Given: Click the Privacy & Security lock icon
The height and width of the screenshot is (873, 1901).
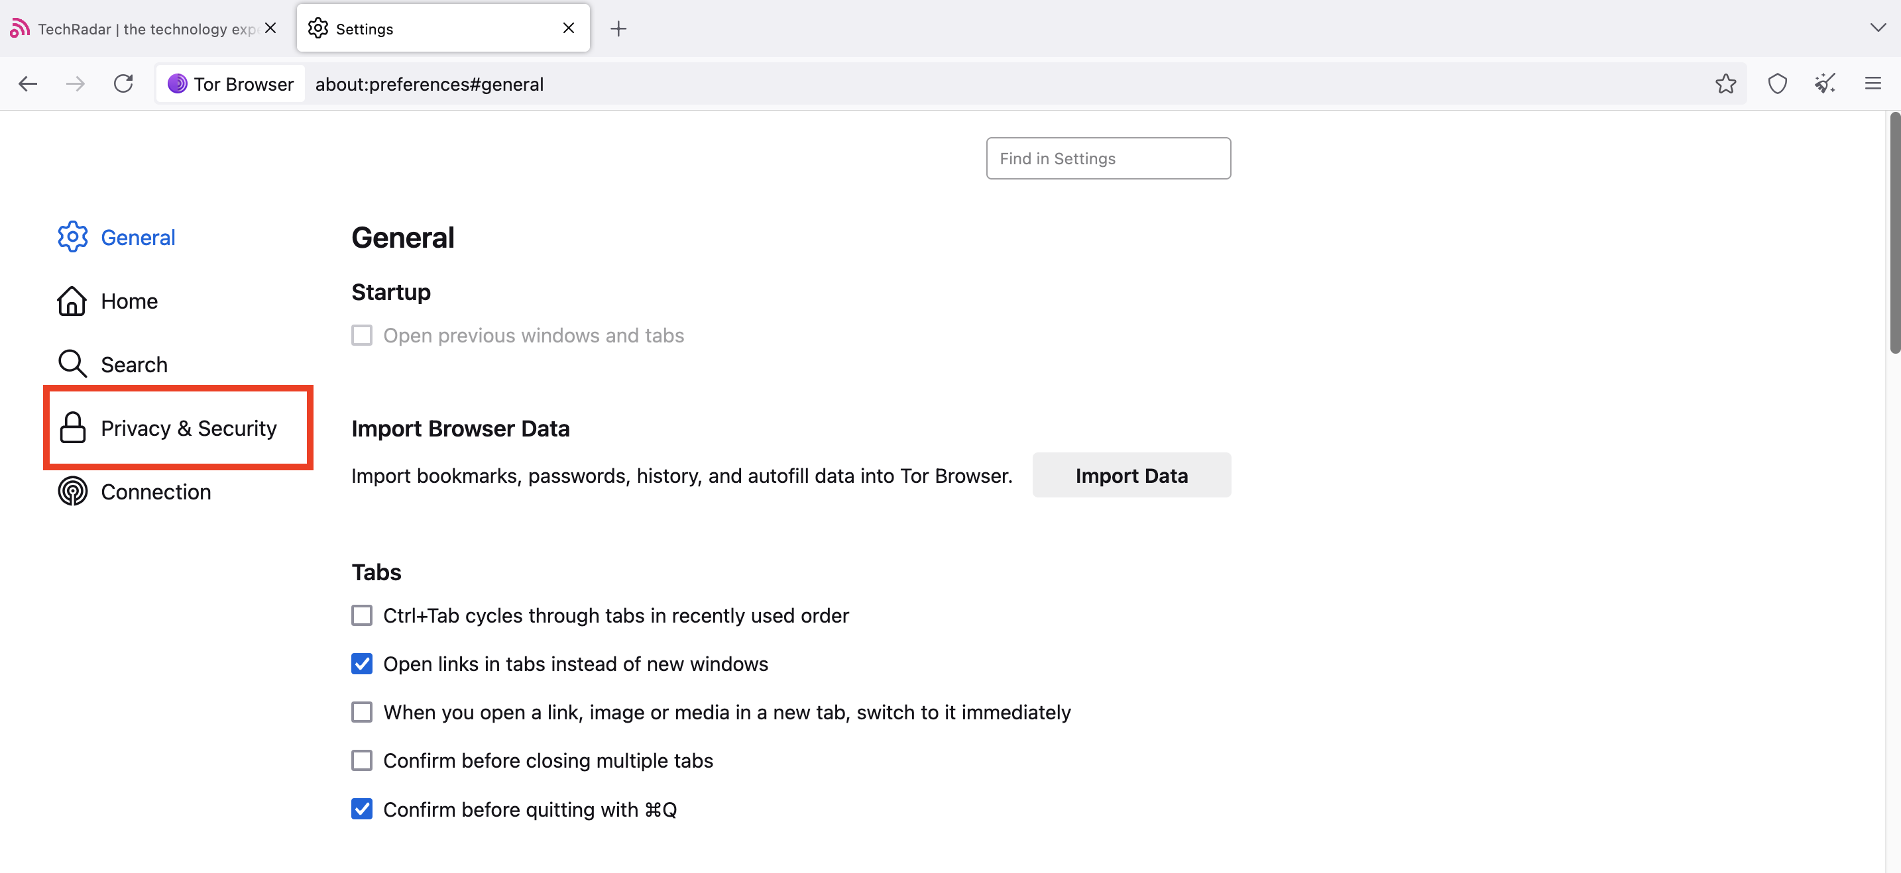Looking at the screenshot, I should [x=72, y=428].
